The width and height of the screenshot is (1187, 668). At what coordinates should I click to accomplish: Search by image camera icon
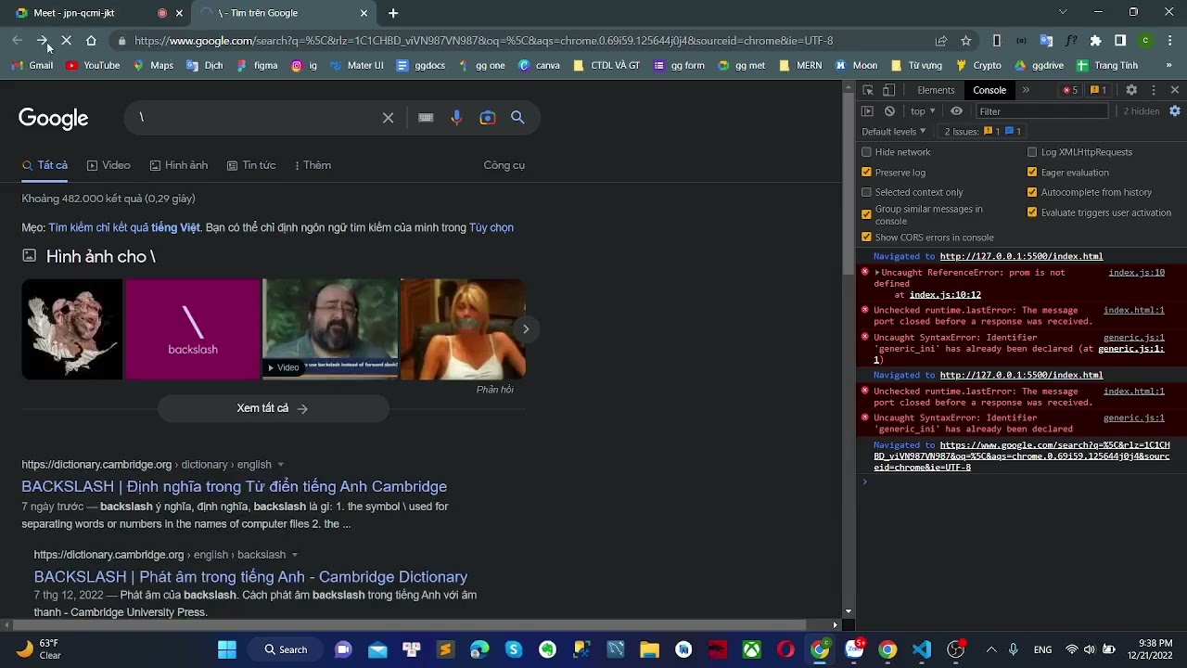[487, 118]
